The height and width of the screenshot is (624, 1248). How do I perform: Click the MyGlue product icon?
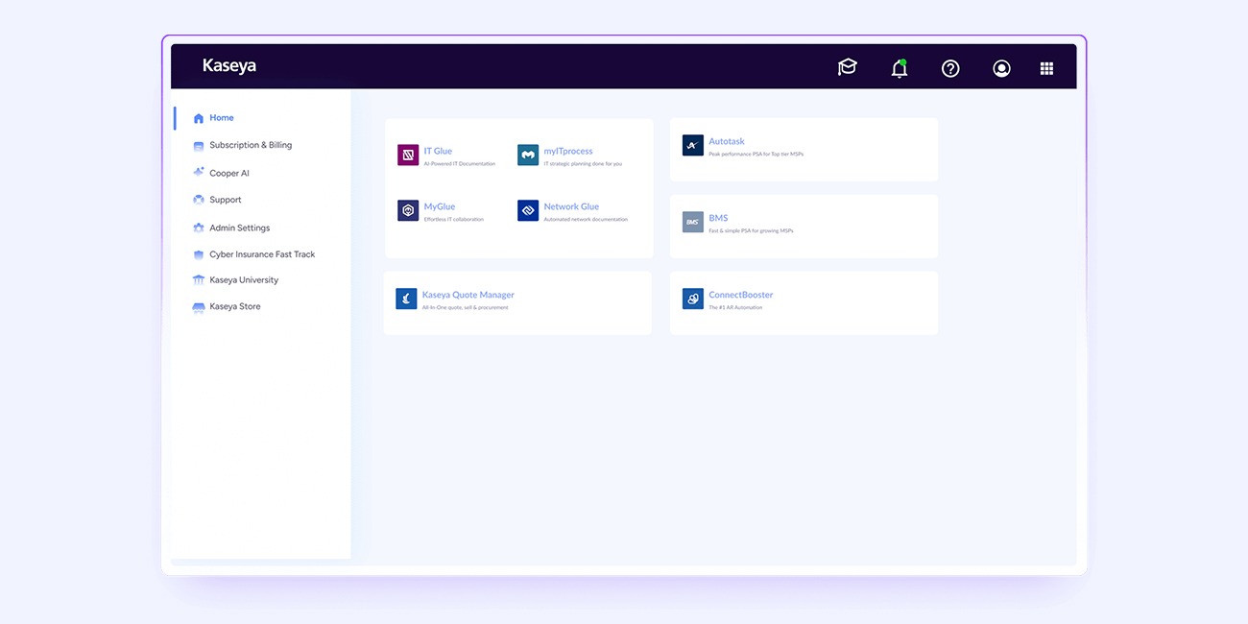click(x=408, y=210)
